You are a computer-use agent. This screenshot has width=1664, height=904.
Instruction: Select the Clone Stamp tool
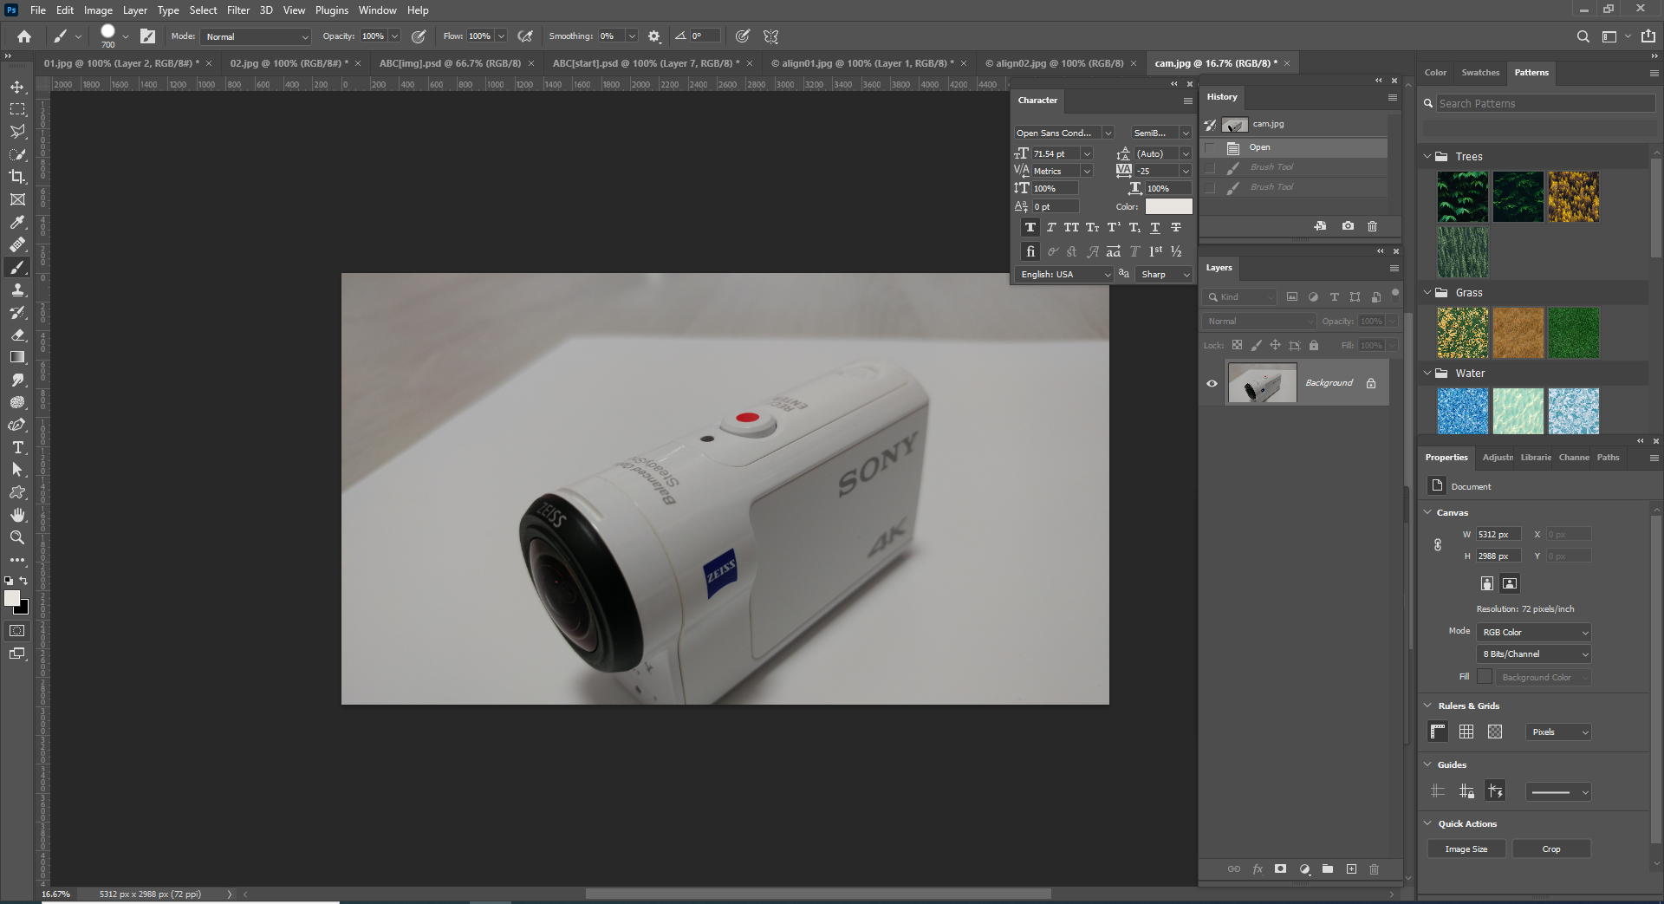(17, 289)
